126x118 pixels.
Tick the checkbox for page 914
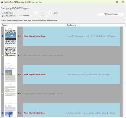coord(2,94)
